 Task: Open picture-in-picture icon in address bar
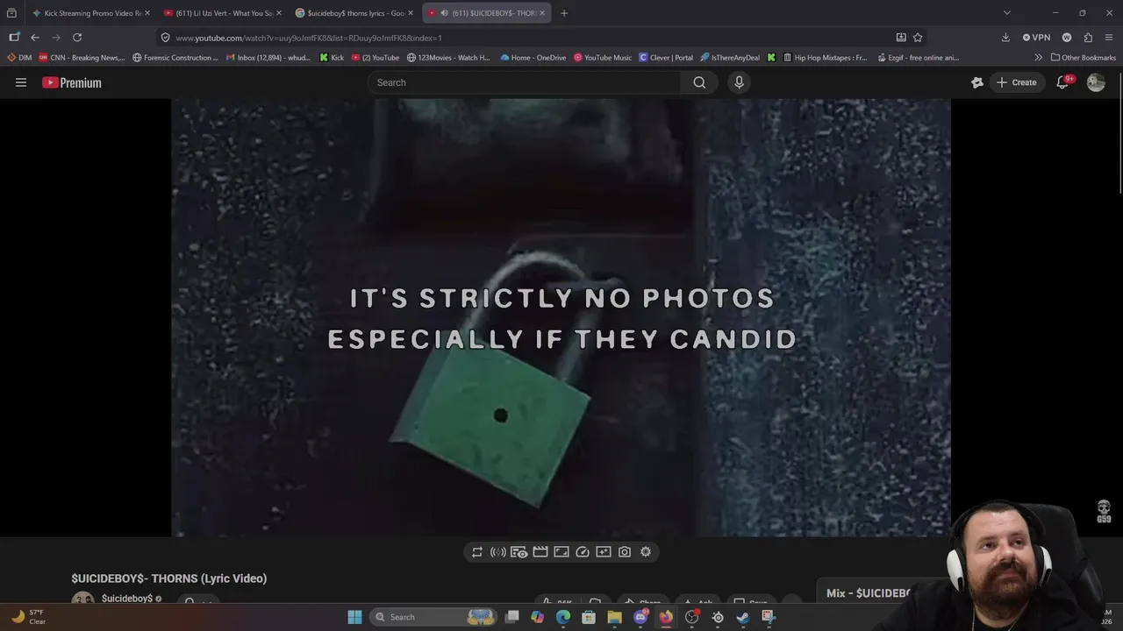(x=901, y=38)
